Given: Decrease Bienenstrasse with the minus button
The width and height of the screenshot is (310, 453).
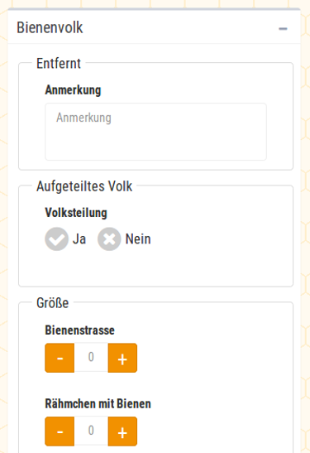Looking at the screenshot, I should [x=60, y=358].
